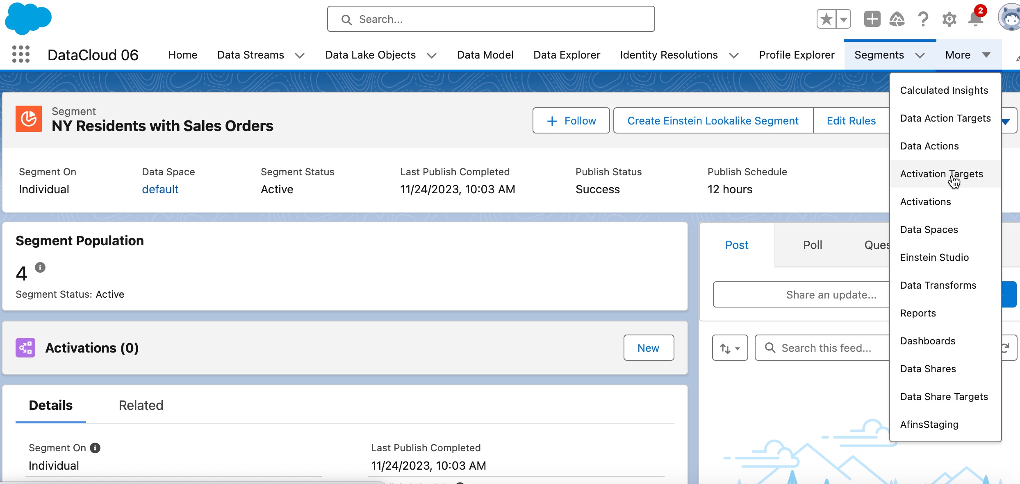
Task: Open the Home tab
Action: click(x=183, y=55)
